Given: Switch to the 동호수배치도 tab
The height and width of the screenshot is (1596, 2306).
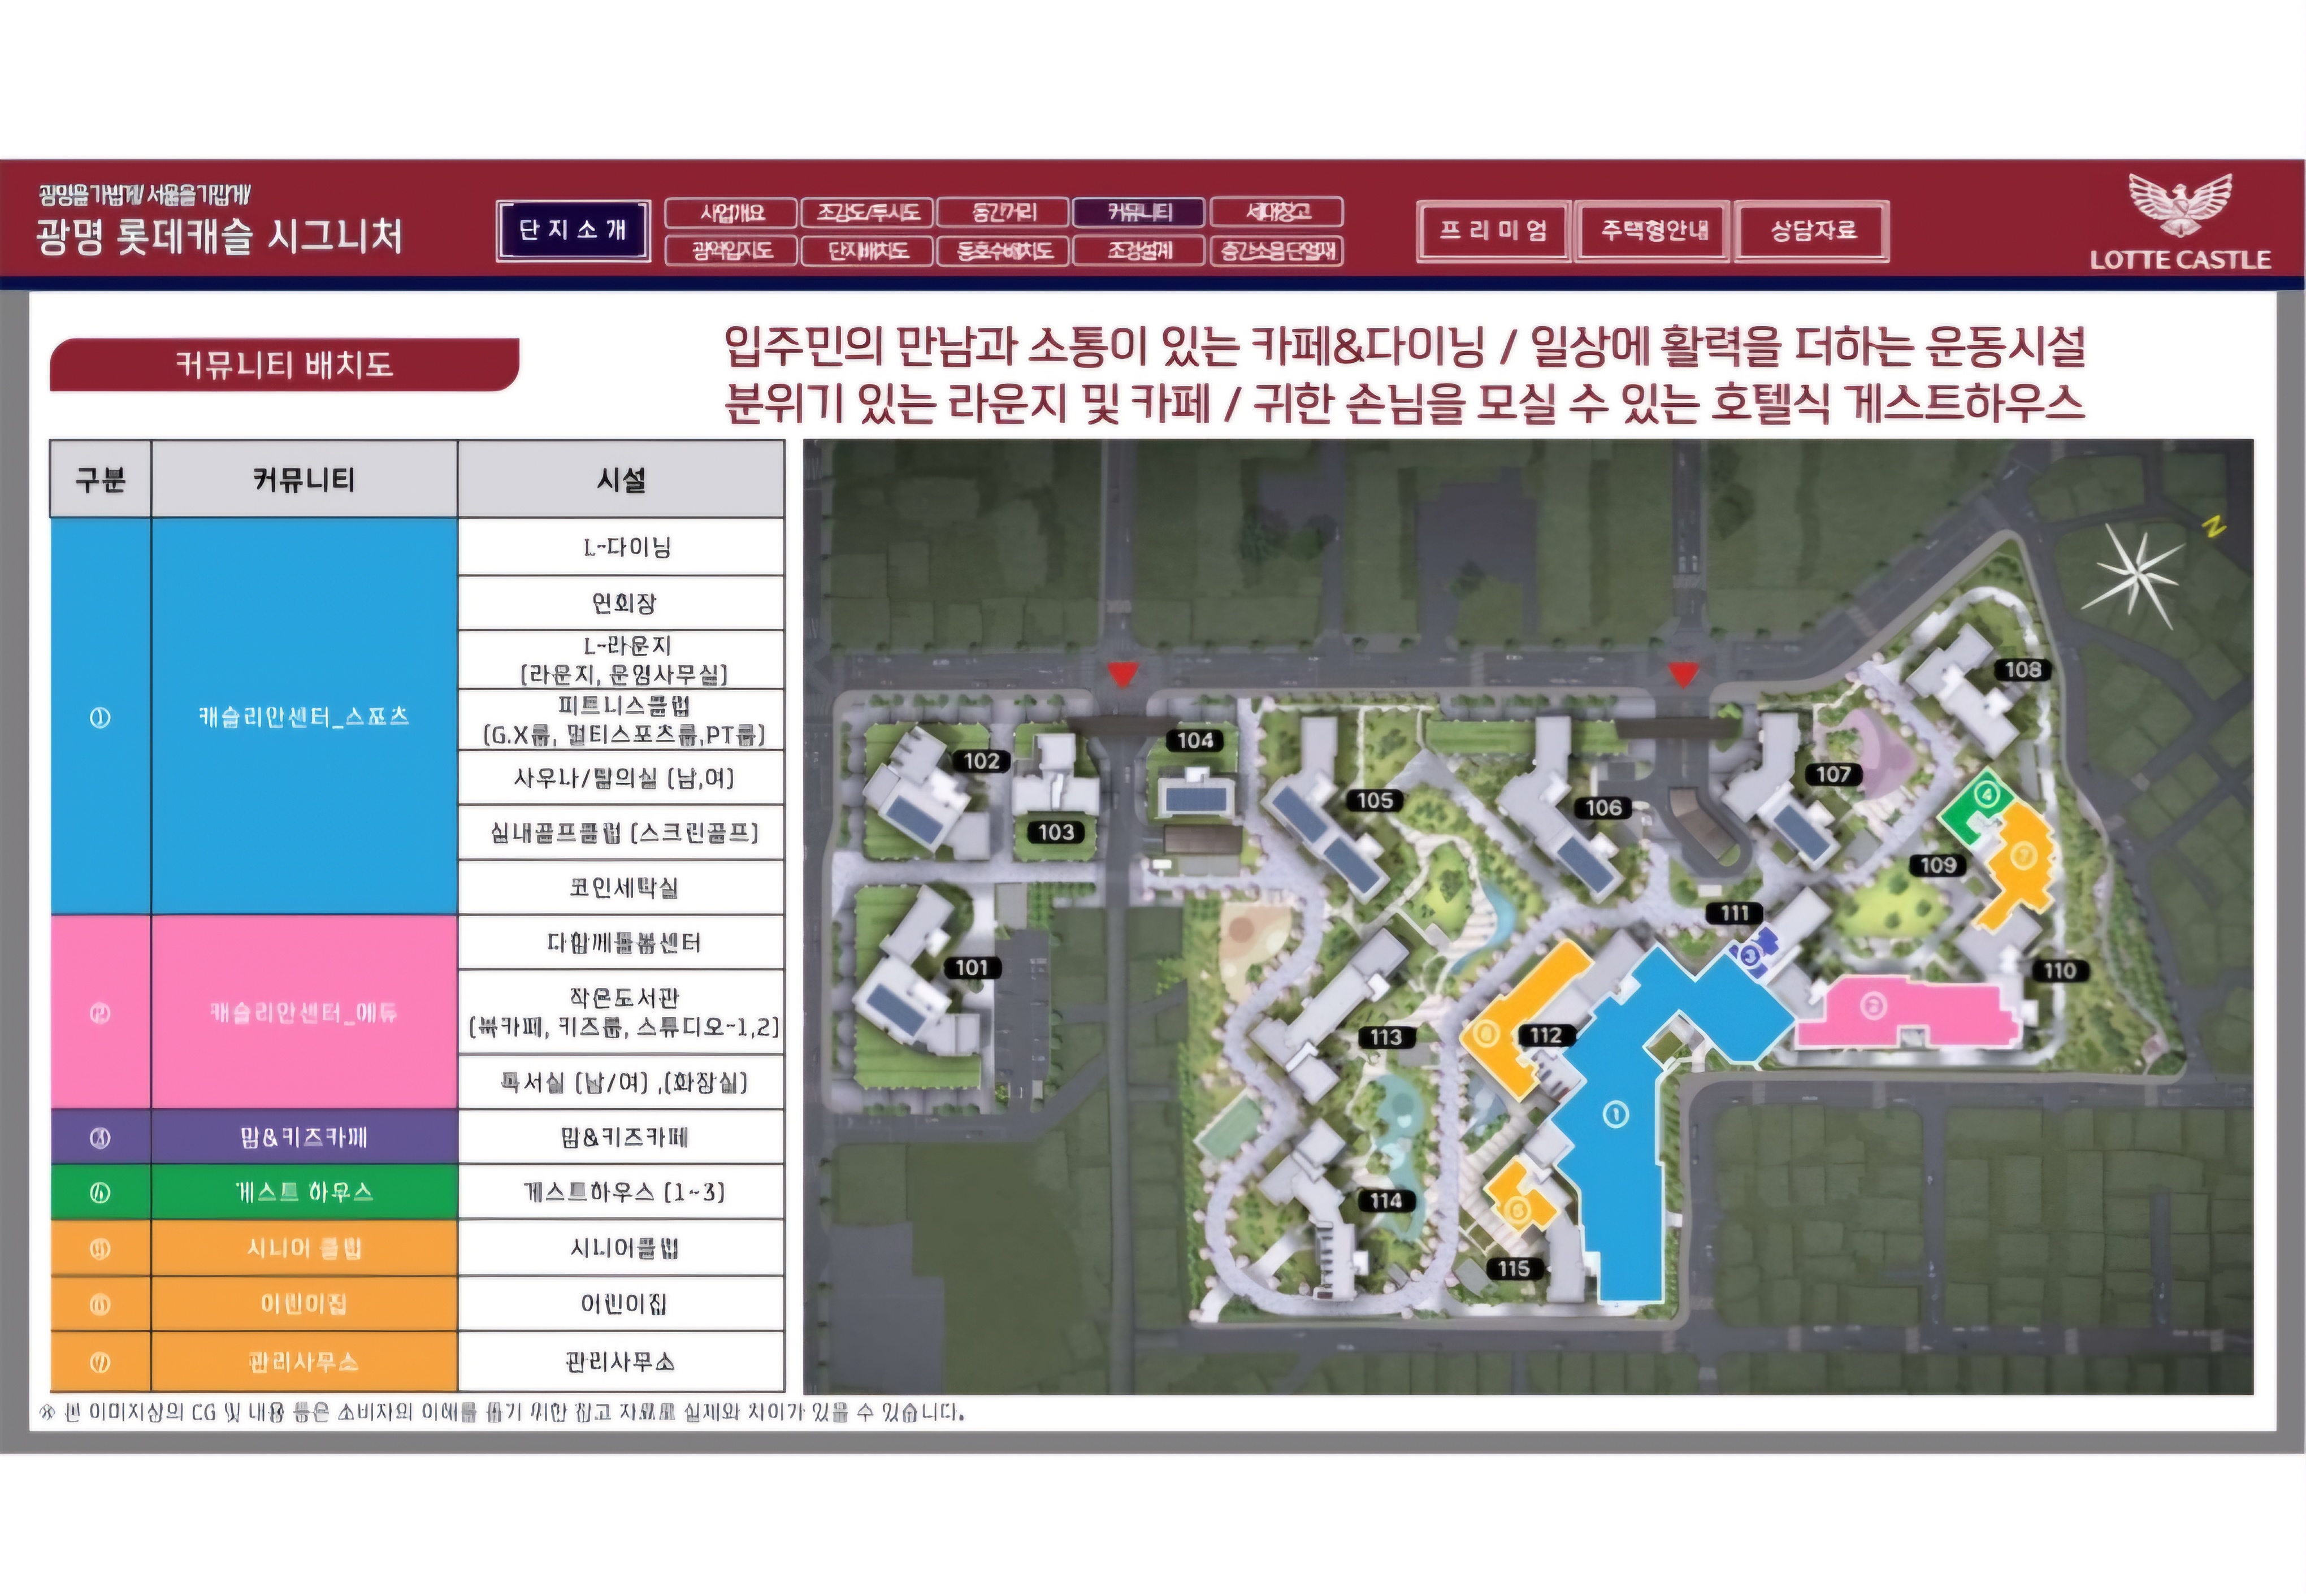Looking at the screenshot, I should [1004, 250].
